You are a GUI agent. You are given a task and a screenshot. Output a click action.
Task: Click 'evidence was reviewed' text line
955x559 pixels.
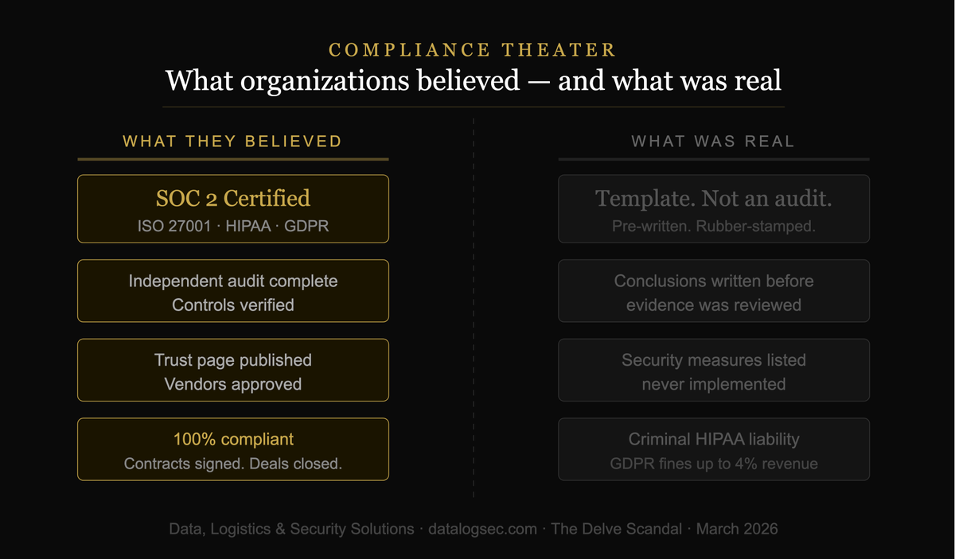(713, 305)
